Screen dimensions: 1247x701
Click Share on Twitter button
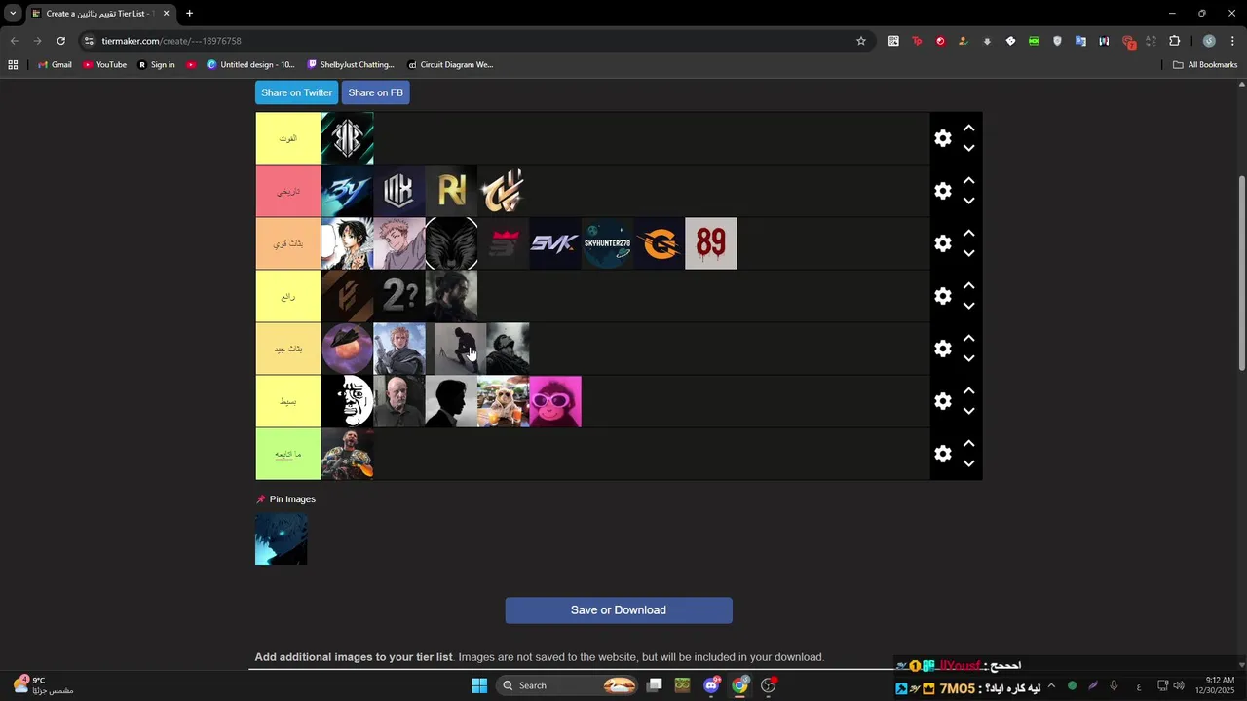pyautogui.click(x=296, y=92)
